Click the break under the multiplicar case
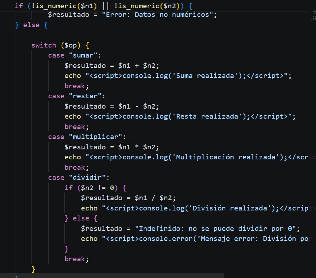Viewport: 316px width, 278px height. (77, 168)
